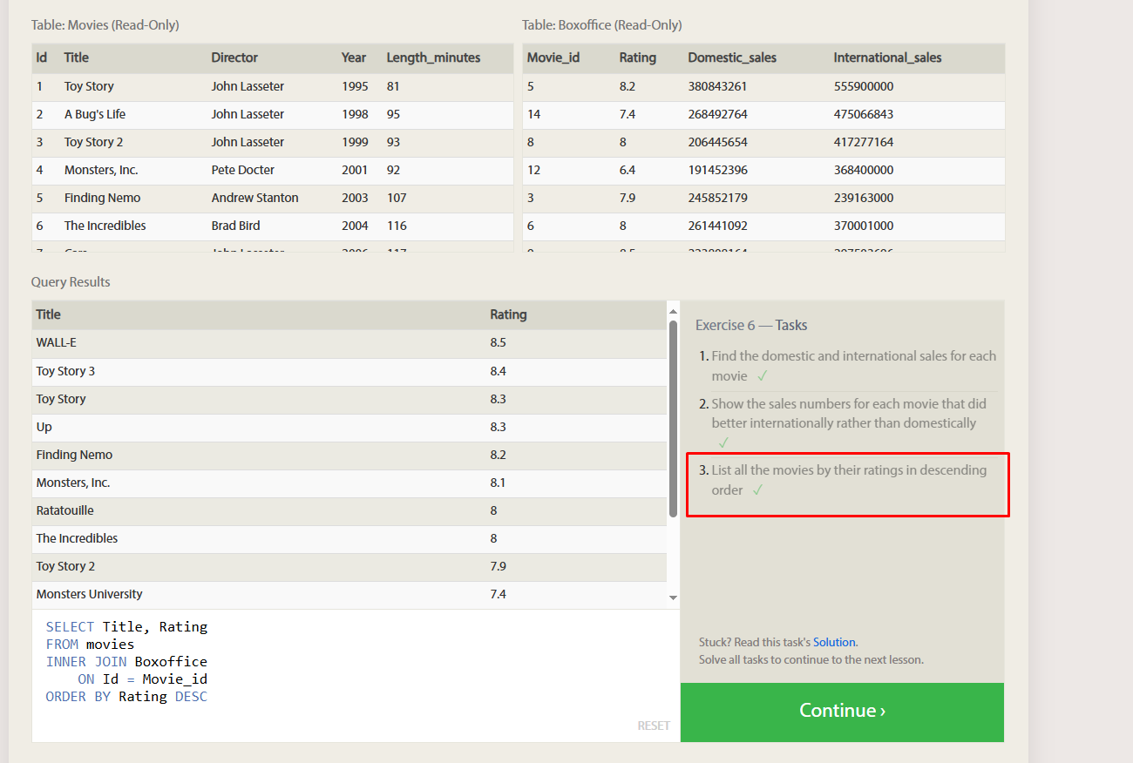
Task: Open the task's Solution link
Action: [x=834, y=642]
